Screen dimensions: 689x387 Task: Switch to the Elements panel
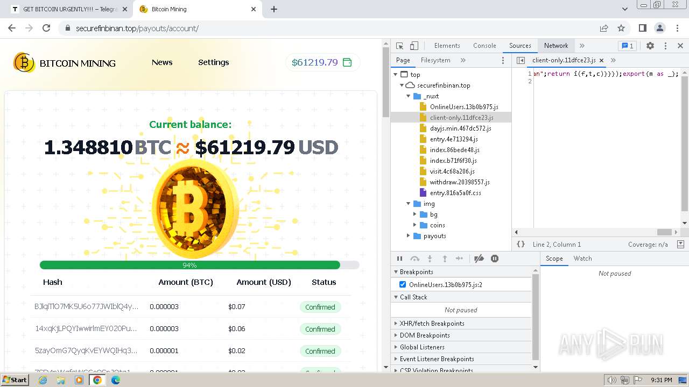[447, 46]
